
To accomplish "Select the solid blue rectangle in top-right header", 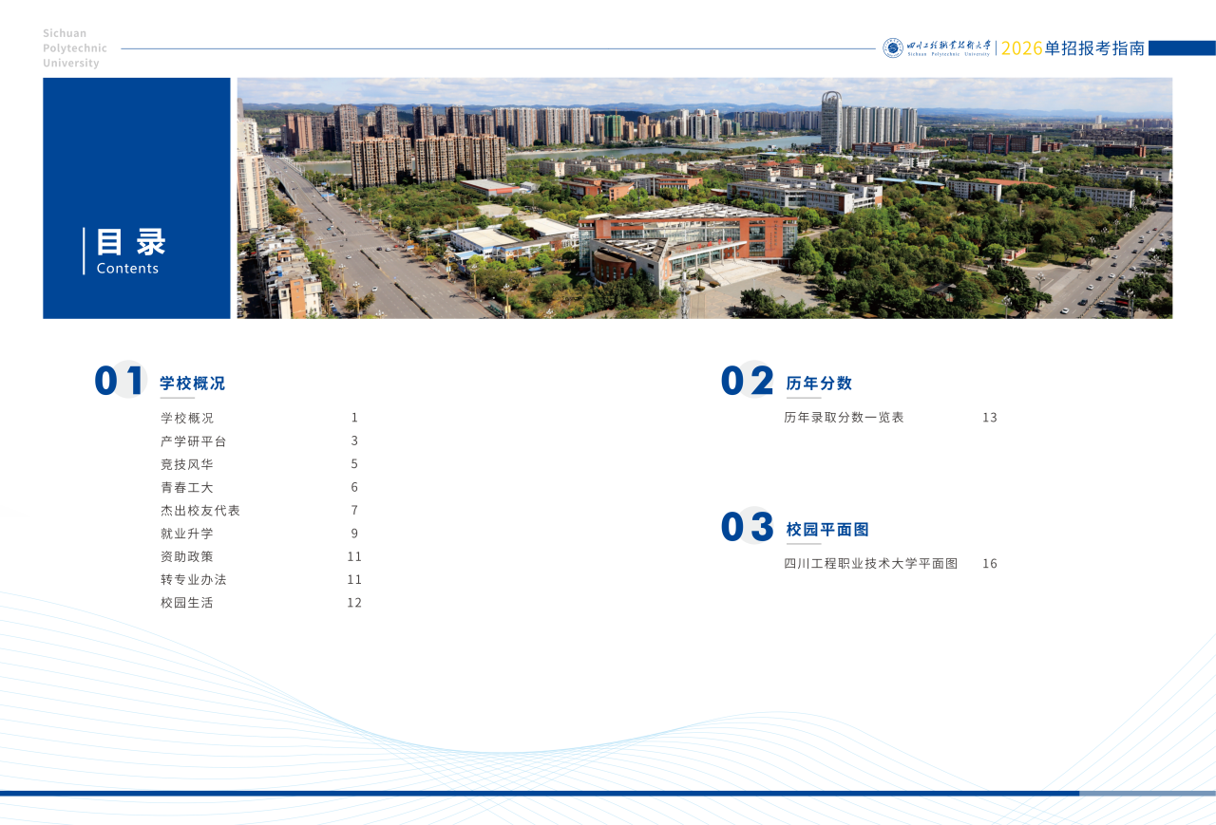I will click(x=1181, y=48).
